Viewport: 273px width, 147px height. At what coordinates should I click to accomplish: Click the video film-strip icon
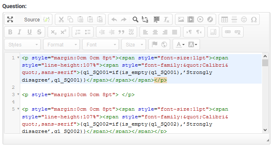tap(191, 19)
